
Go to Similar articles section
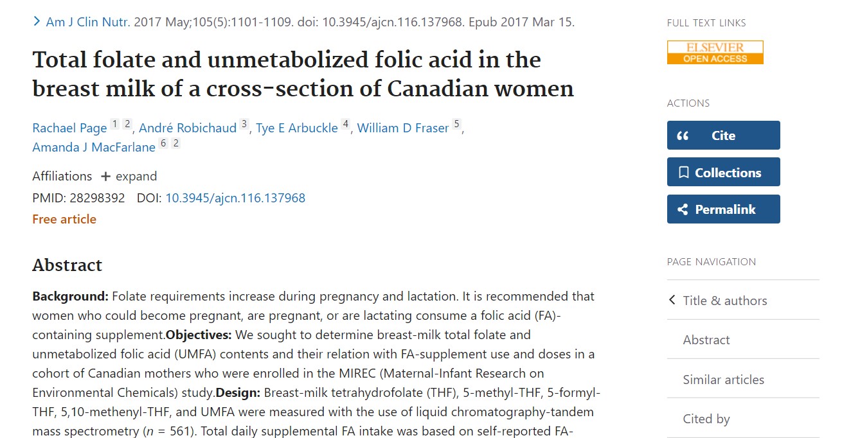(x=723, y=380)
